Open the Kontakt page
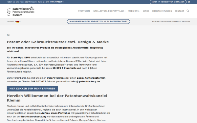The height and width of the screenshot is (123, 197). point(179,11)
